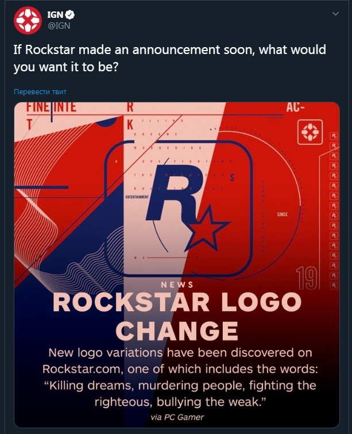Click the via PC Gamer credit text
The height and width of the screenshot is (434, 352).
pyautogui.click(x=177, y=417)
